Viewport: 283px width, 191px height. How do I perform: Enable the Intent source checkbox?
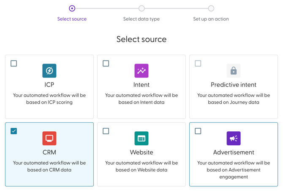pyautogui.click(x=106, y=64)
